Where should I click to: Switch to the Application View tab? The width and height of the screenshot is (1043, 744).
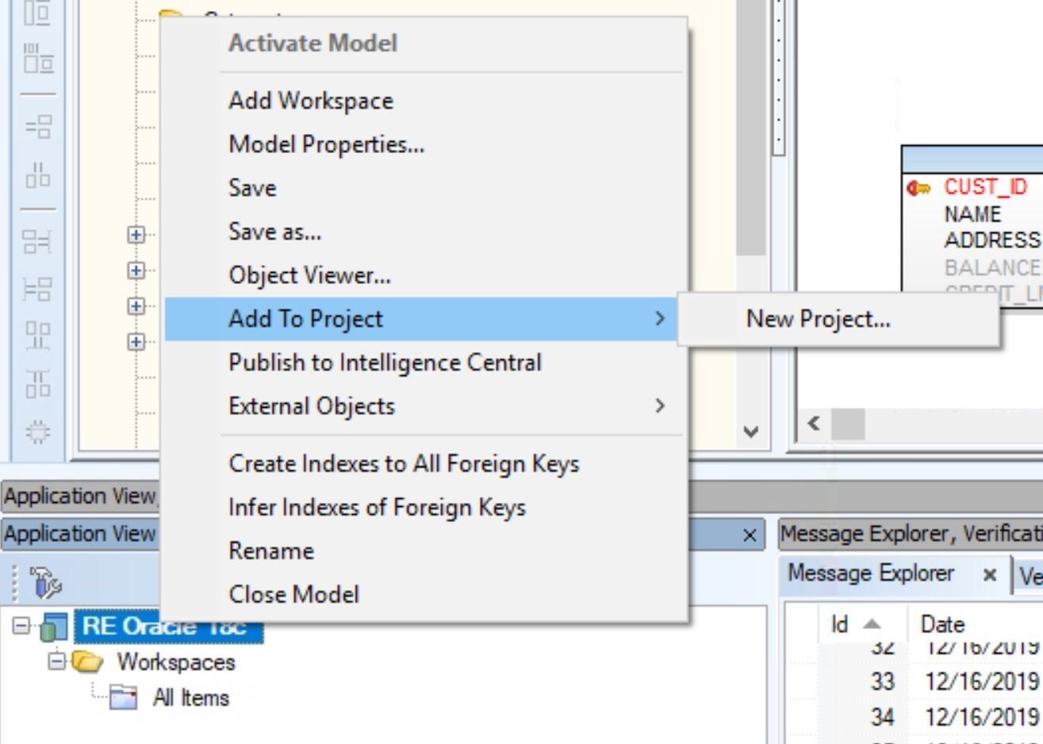click(80, 535)
